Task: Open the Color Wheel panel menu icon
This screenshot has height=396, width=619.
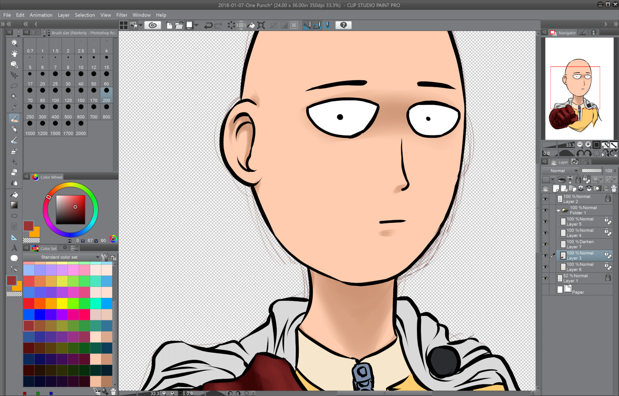Action: pyautogui.click(x=26, y=177)
